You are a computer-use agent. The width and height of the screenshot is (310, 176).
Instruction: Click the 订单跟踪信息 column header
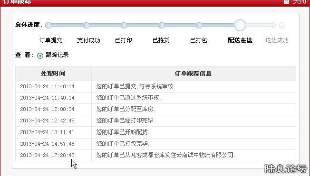point(194,74)
